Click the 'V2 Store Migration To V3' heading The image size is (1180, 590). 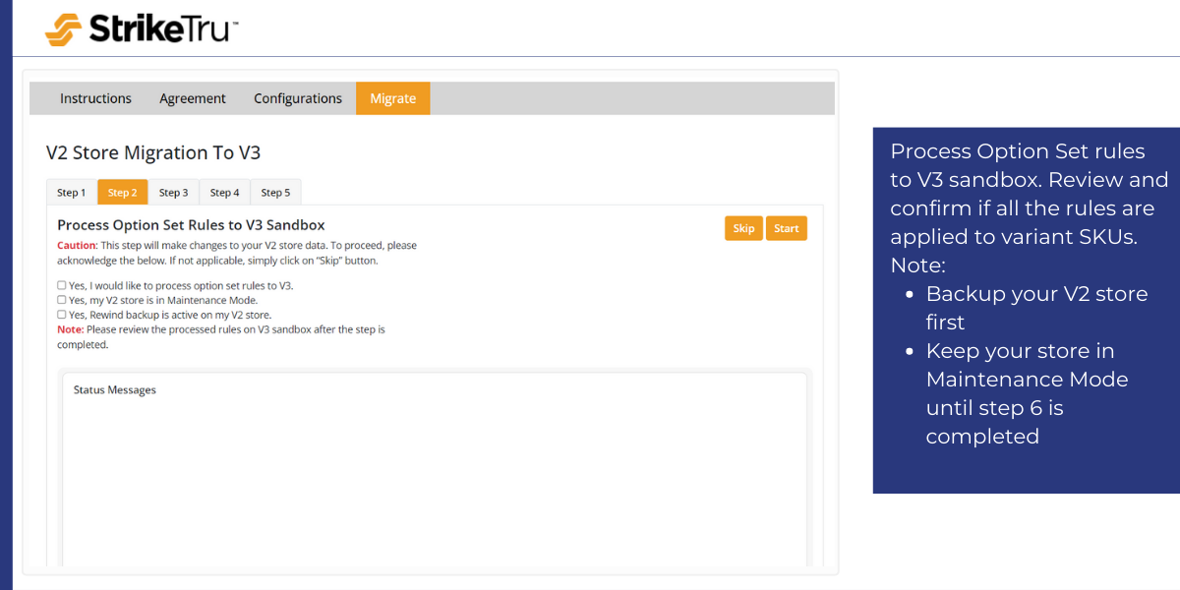pos(153,153)
